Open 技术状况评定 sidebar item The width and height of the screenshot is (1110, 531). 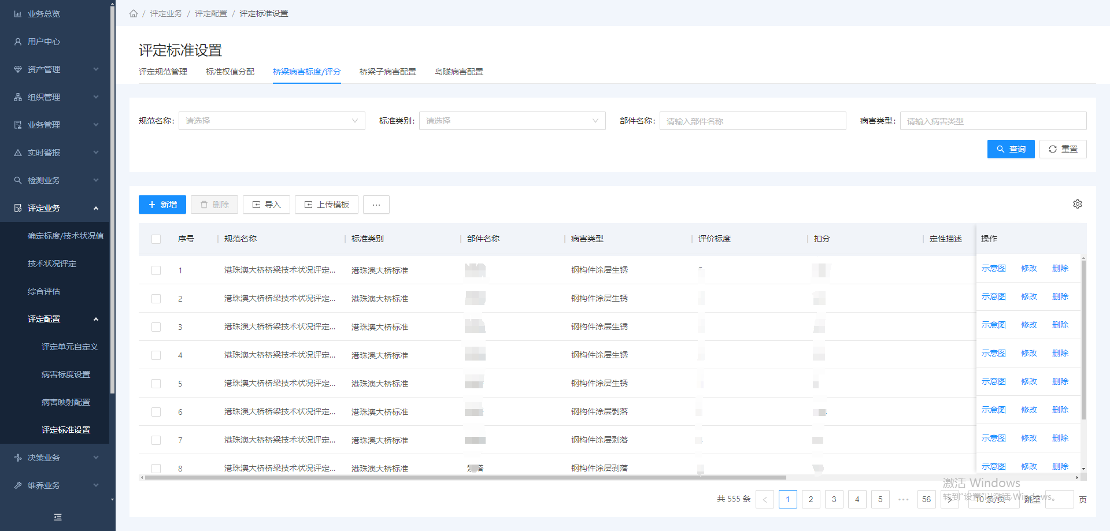click(52, 263)
